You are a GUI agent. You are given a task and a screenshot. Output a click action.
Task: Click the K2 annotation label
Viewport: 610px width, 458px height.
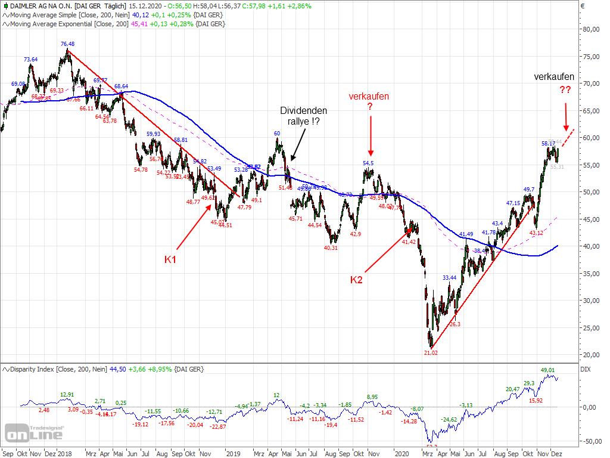(x=356, y=280)
